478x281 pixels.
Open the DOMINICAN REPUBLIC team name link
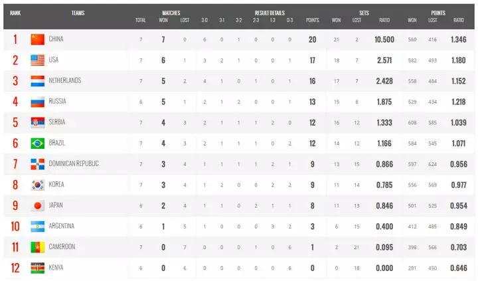(x=74, y=163)
